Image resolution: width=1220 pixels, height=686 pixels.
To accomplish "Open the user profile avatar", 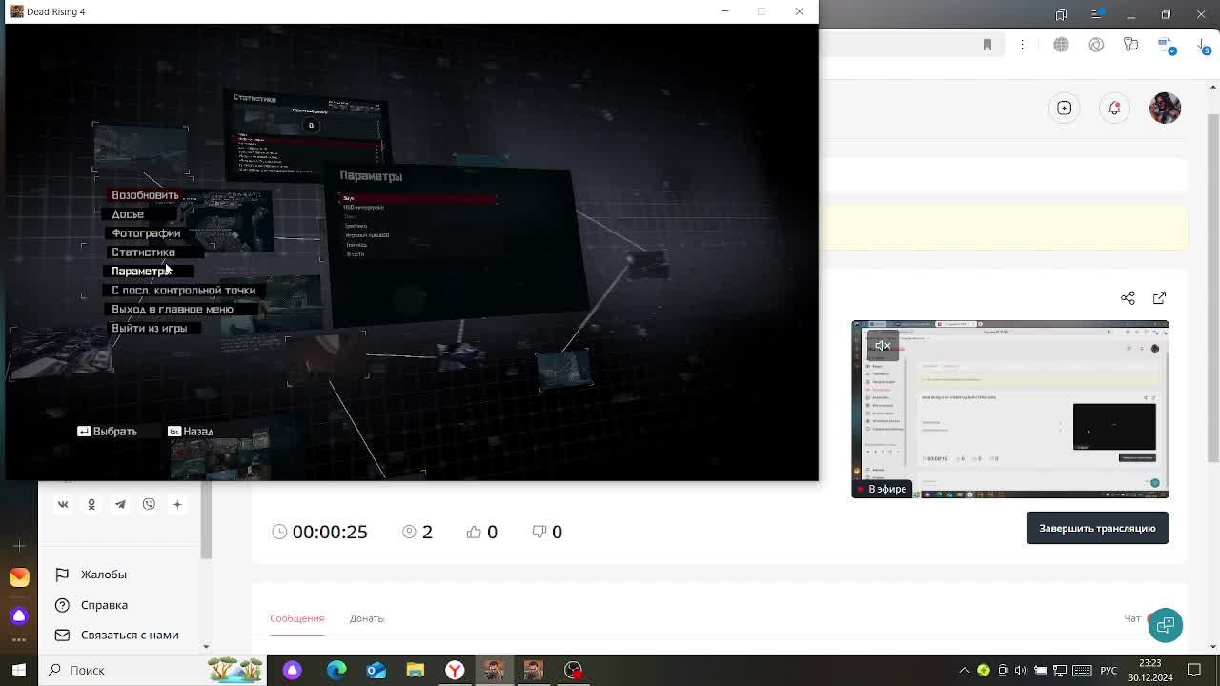I will pyautogui.click(x=1165, y=108).
